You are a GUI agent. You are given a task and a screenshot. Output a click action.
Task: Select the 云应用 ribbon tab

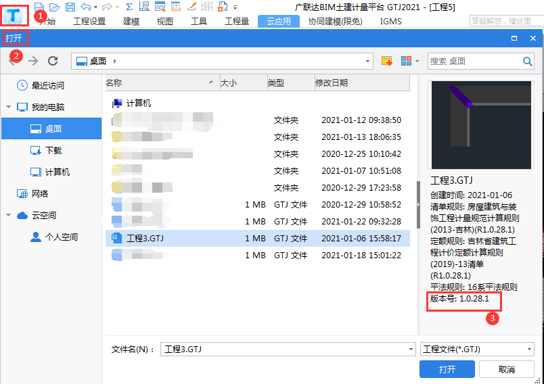[279, 22]
